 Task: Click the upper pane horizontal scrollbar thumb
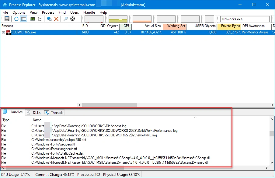pyautogui.click(x=110, y=105)
